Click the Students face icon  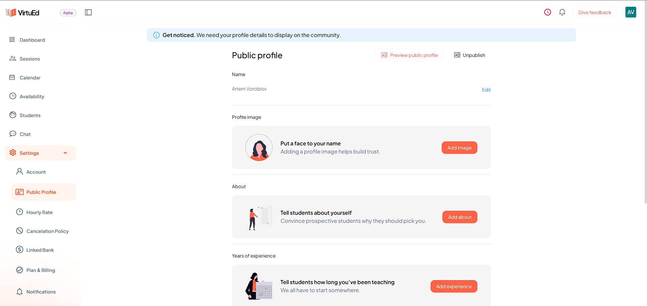point(13,115)
